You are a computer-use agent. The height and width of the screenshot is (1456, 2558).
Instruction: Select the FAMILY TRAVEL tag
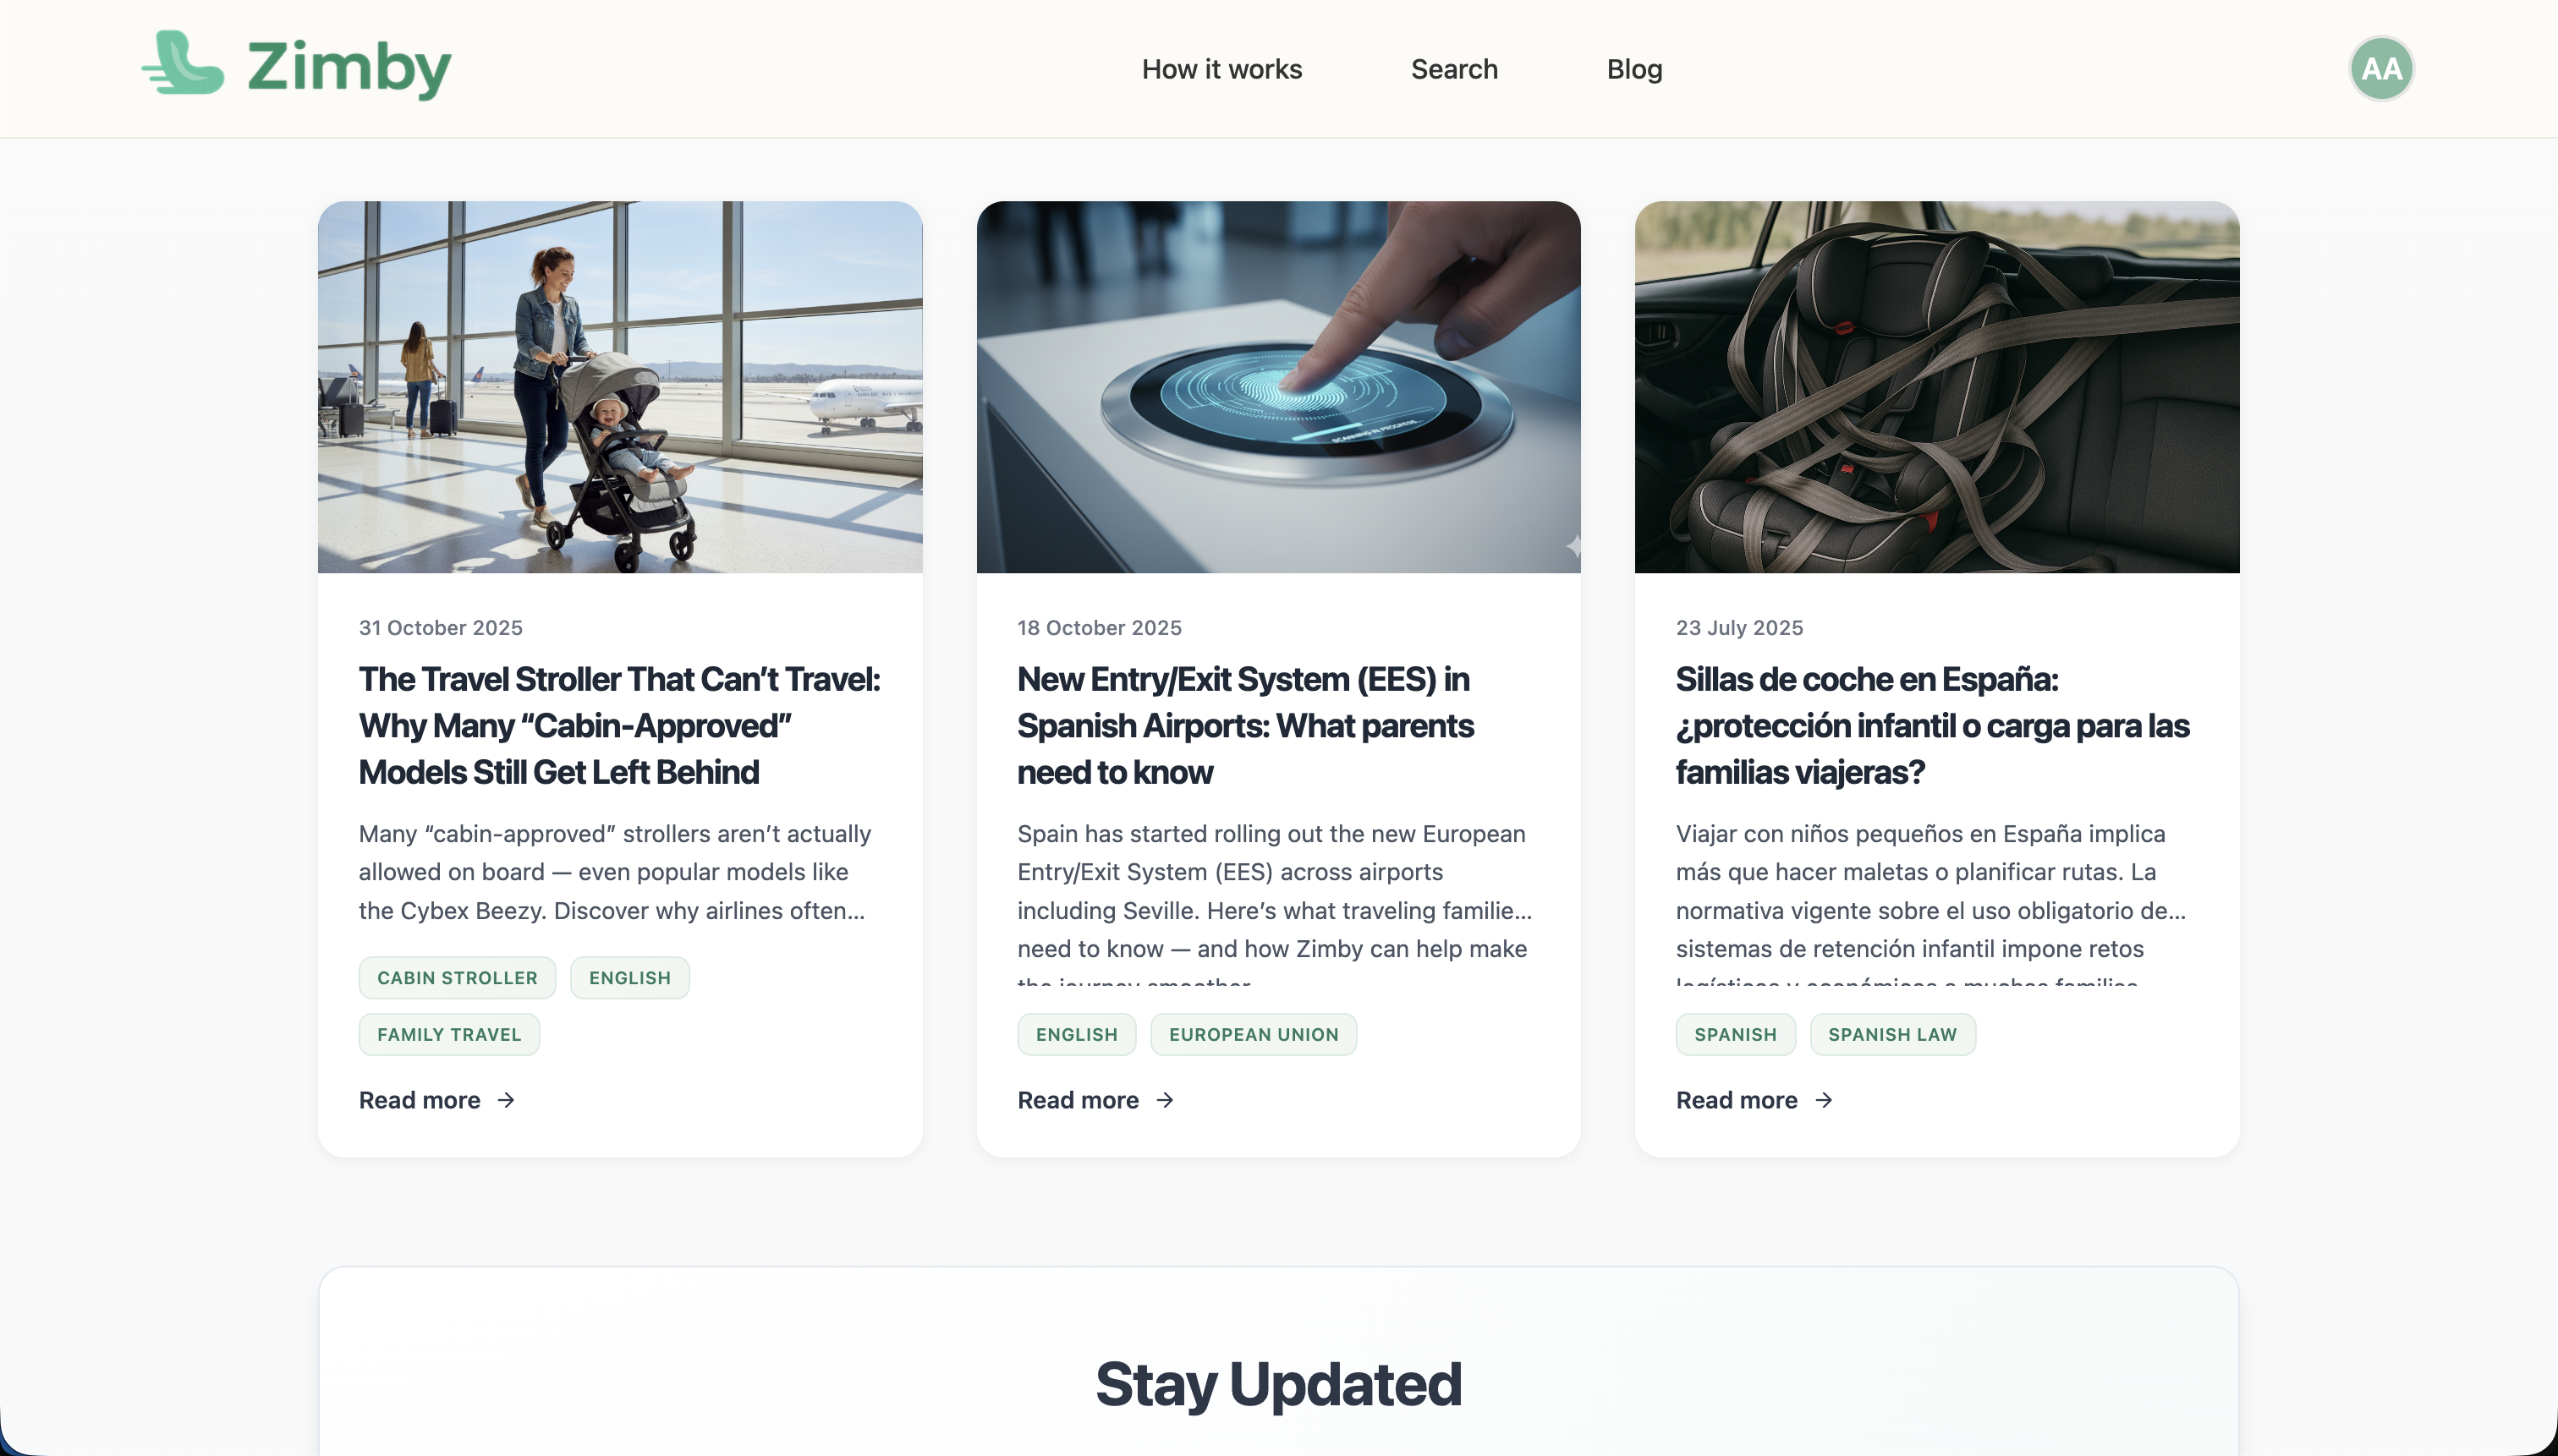[x=449, y=1034]
